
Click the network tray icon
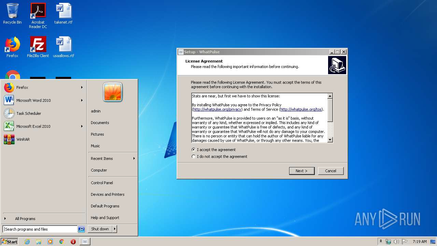pyautogui.click(x=388, y=242)
